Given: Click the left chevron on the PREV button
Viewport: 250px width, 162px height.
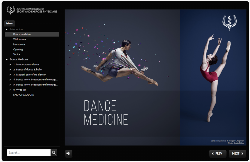Looking at the screenshot, I should tap(212, 154).
